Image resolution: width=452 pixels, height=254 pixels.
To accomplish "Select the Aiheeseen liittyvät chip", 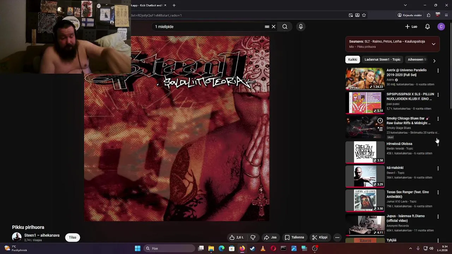I will point(417,60).
